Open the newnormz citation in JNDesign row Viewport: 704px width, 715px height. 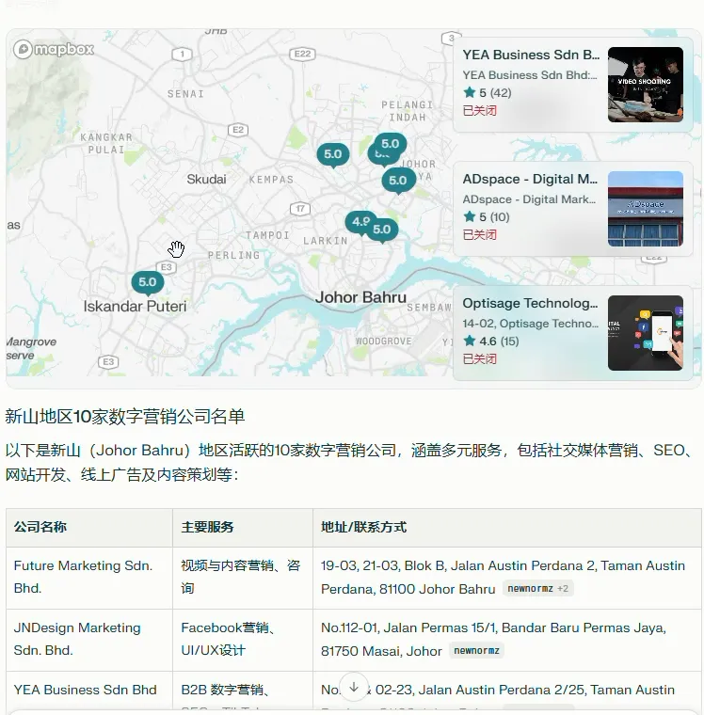[476, 651]
